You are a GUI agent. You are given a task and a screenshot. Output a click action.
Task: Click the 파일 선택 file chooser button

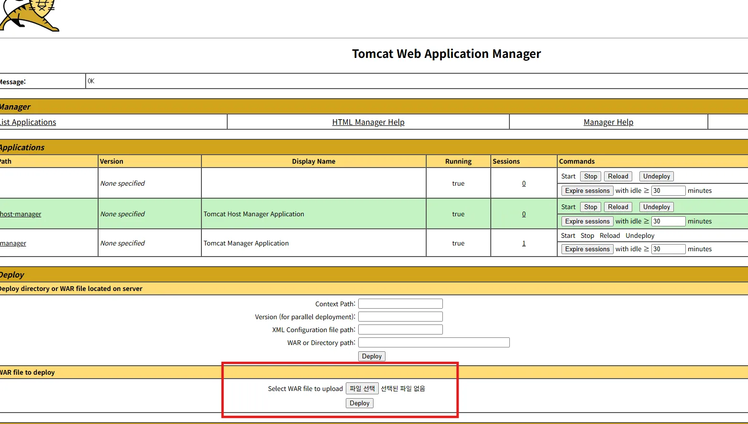[x=362, y=389]
